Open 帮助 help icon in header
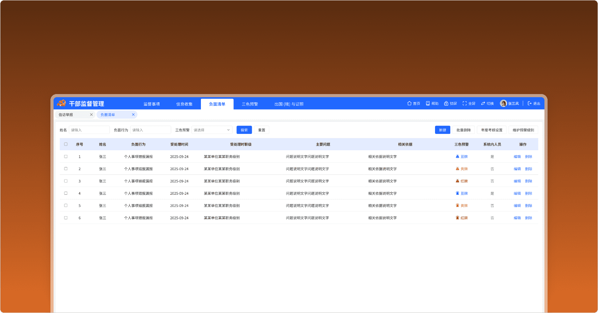The height and width of the screenshot is (313, 598). click(428, 103)
